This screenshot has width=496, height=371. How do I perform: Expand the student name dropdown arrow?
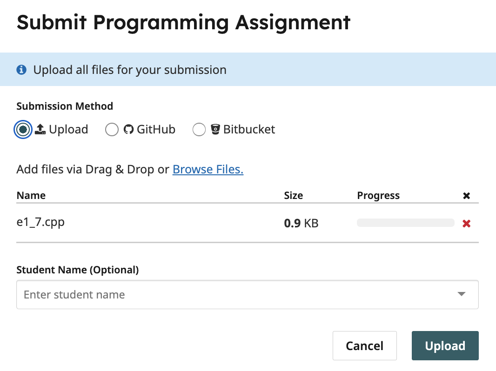point(461,294)
